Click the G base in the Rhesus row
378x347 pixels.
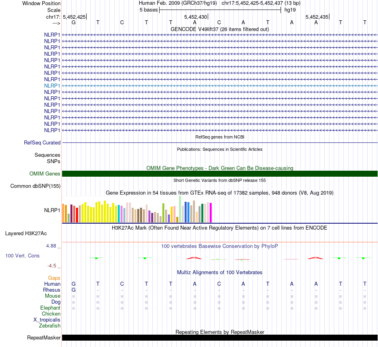point(74,290)
